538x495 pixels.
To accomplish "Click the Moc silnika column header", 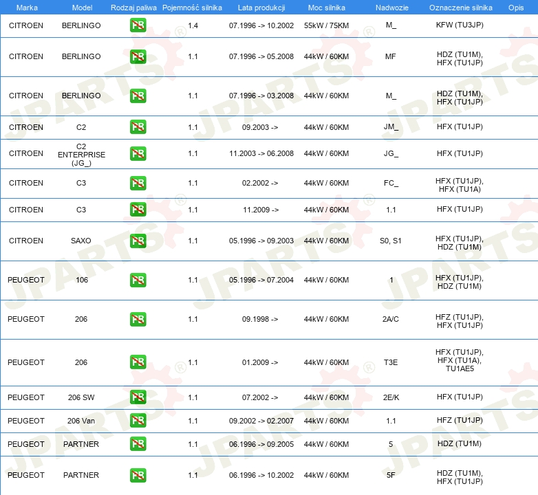I will pyautogui.click(x=327, y=8).
